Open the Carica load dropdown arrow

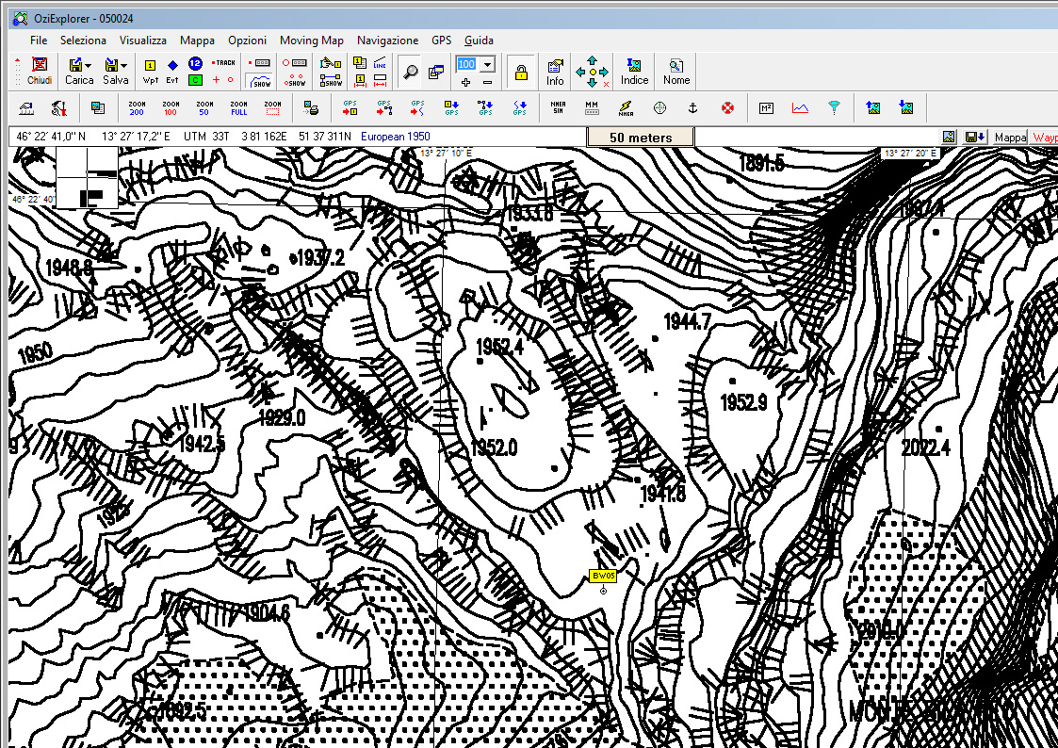click(88, 65)
